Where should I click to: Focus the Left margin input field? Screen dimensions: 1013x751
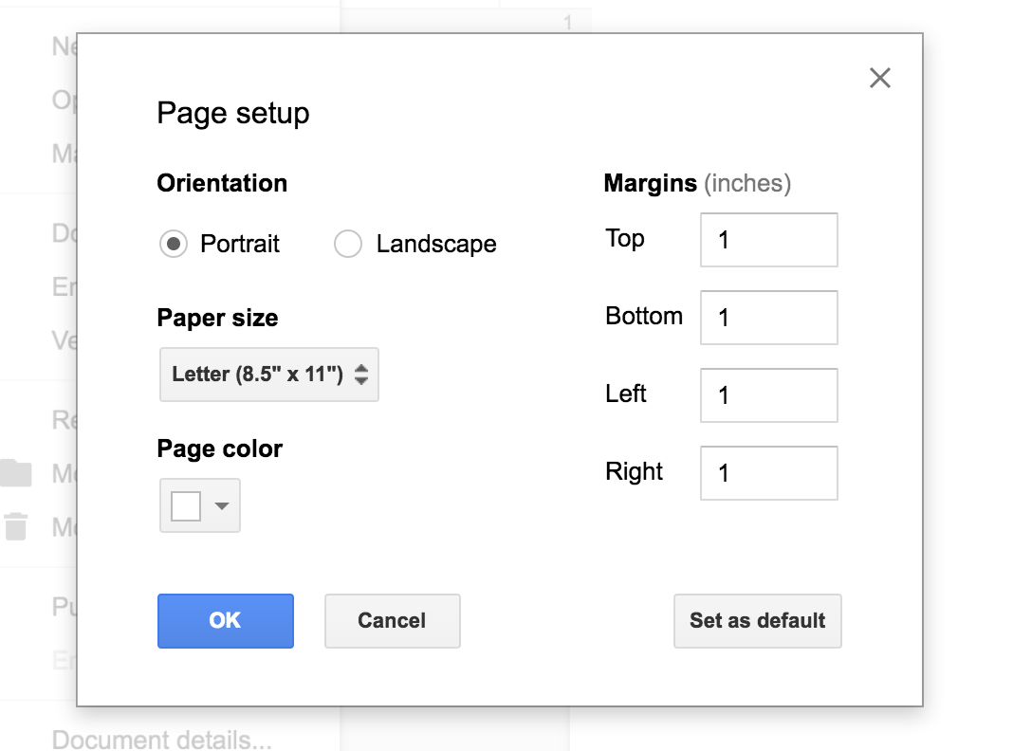point(768,395)
